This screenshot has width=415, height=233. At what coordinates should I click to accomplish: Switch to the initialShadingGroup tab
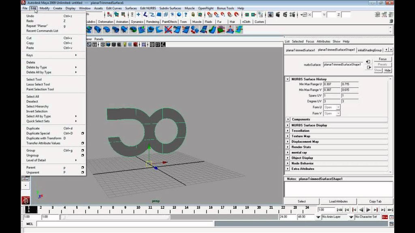tap(370, 50)
